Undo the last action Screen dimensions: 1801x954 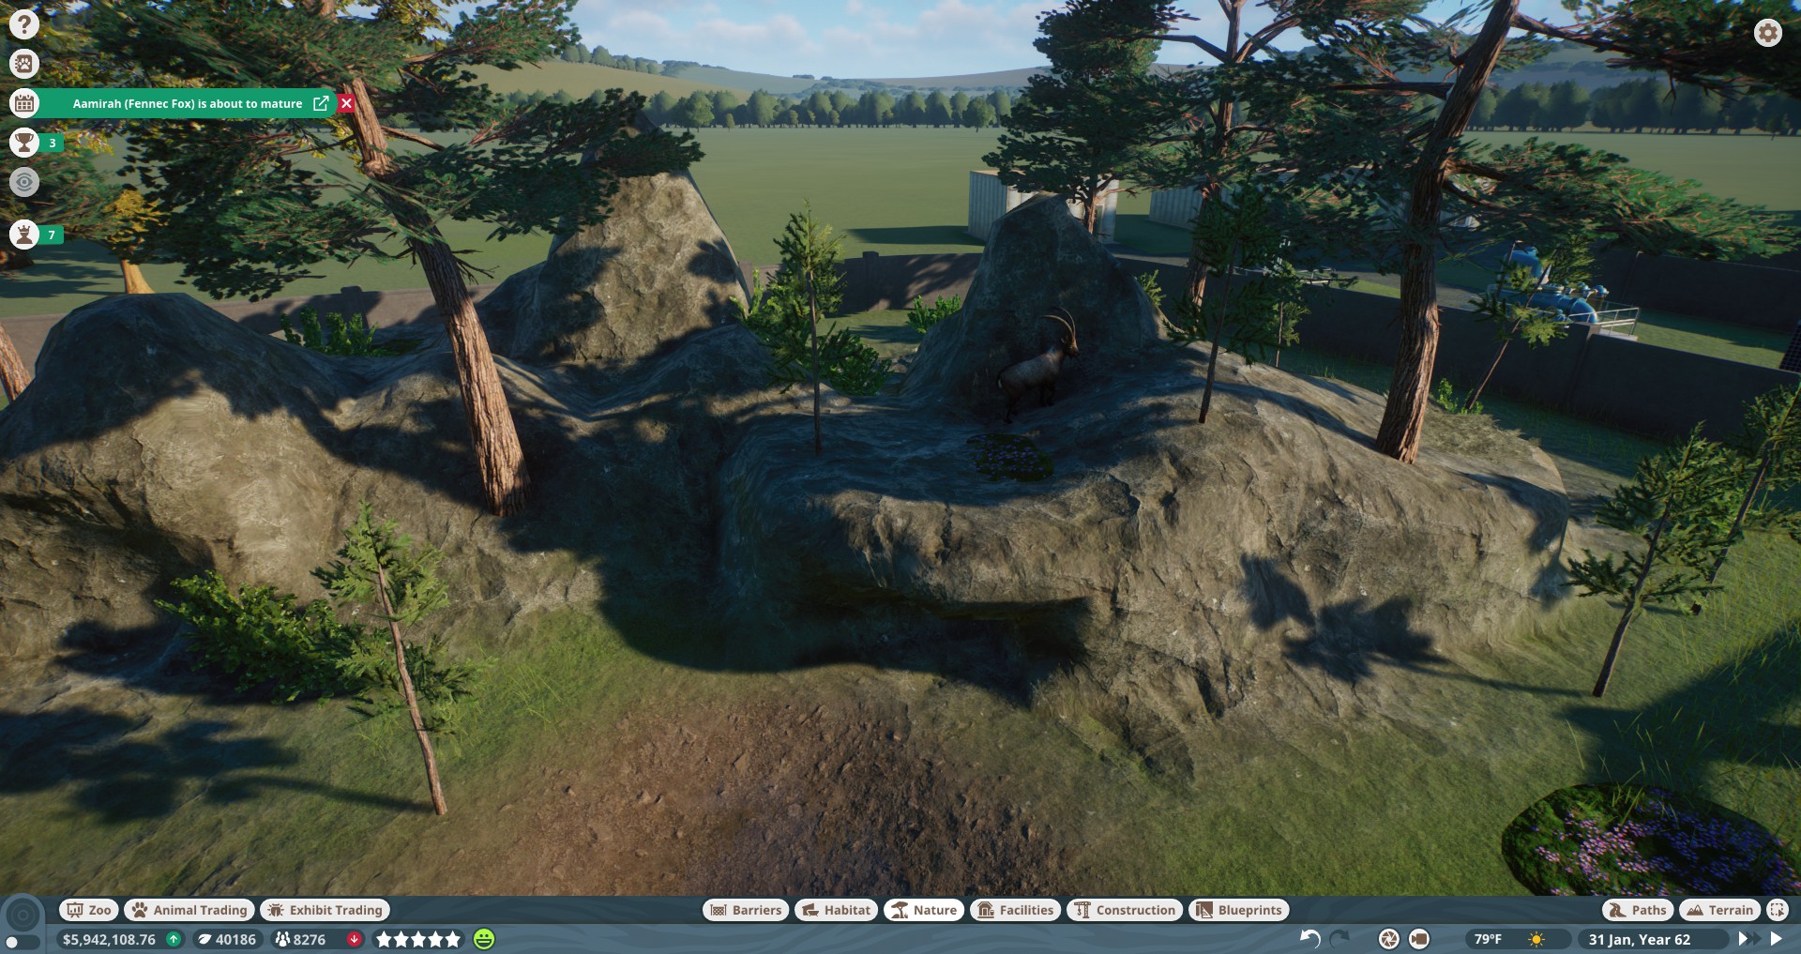pyautogui.click(x=1310, y=938)
